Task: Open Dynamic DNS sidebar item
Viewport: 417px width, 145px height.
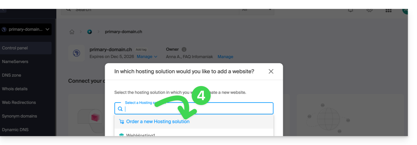Action: click(x=15, y=130)
